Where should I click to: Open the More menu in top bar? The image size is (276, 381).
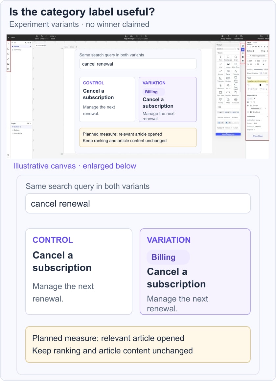pyautogui.click(x=267, y=37)
